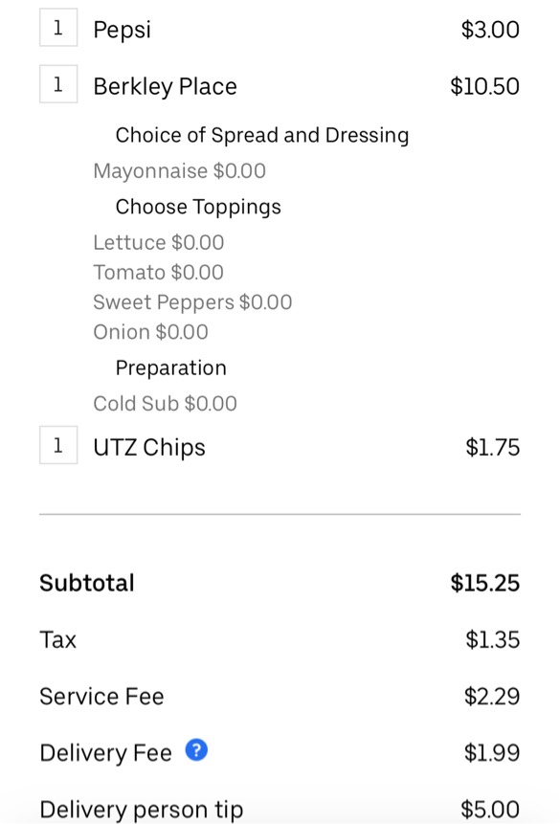Select the Lettuce topping entry
Screen dimensions: 560x824
click(158, 243)
